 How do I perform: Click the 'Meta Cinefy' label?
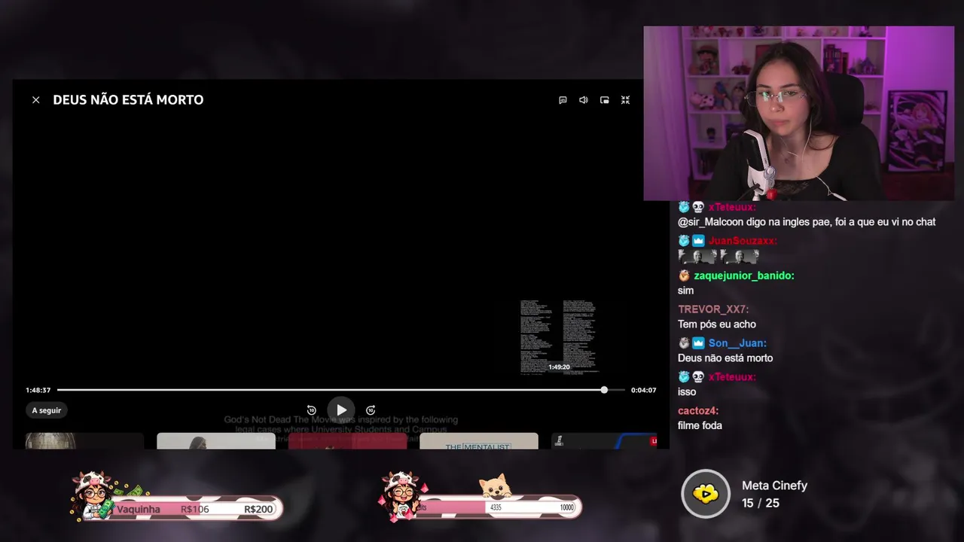point(774,486)
